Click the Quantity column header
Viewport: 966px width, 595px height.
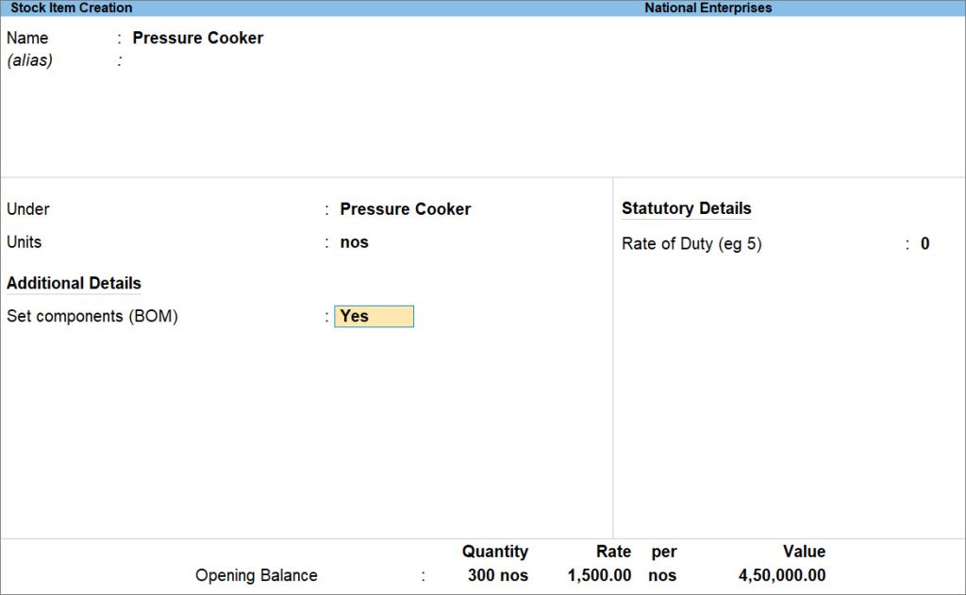point(494,552)
